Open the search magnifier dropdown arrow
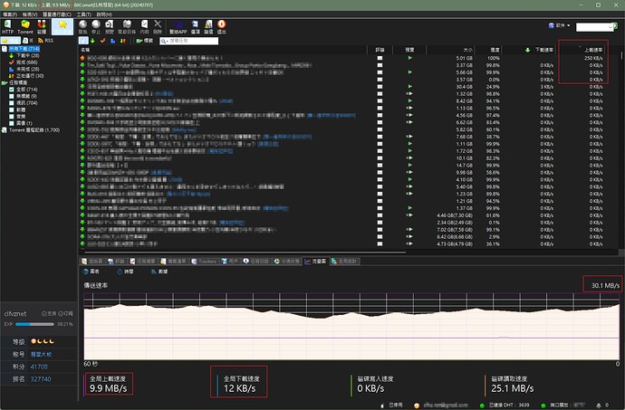The image size is (625, 410). point(167,41)
